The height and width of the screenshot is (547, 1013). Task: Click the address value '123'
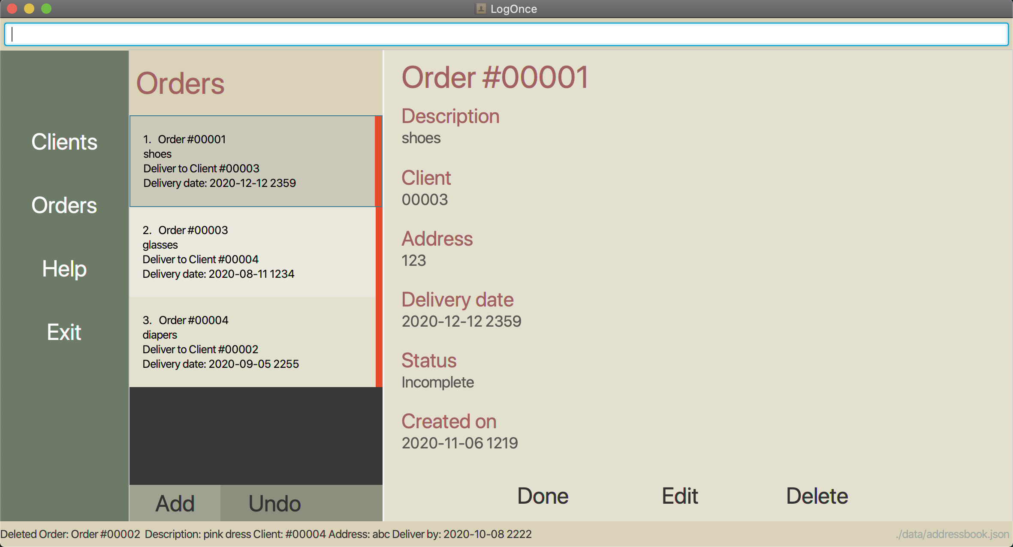click(414, 261)
